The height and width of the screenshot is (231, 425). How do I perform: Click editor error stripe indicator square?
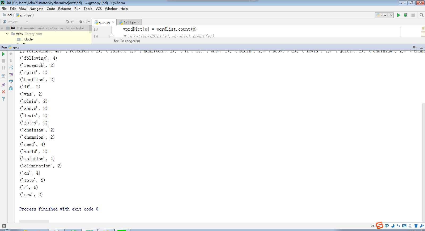click(x=423, y=28)
